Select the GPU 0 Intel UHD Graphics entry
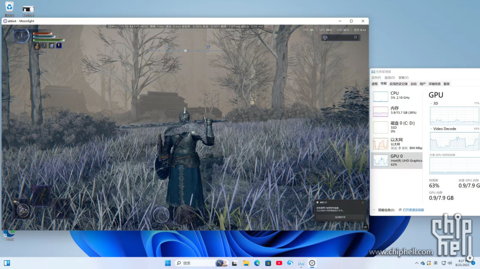This screenshot has height=269, width=480. [x=397, y=160]
